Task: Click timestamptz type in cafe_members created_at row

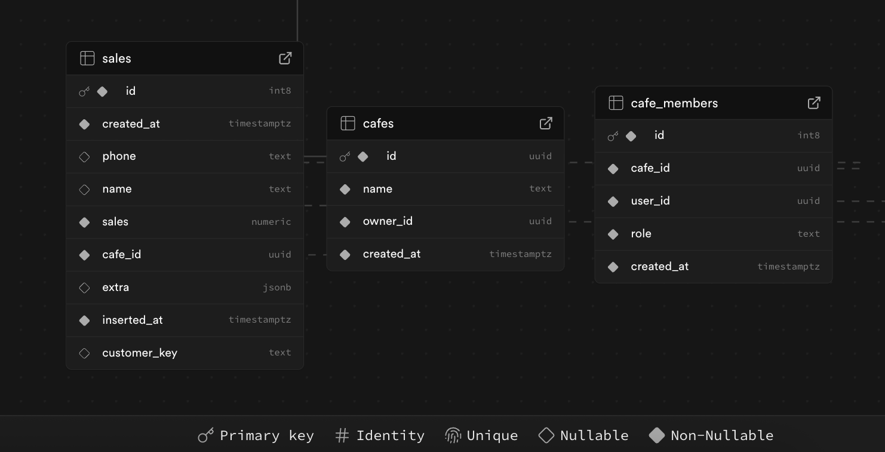Action: (x=789, y=267)
